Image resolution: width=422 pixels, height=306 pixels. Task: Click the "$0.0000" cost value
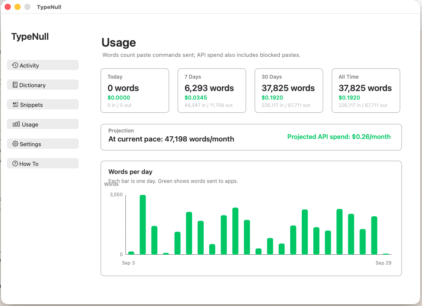119,97
